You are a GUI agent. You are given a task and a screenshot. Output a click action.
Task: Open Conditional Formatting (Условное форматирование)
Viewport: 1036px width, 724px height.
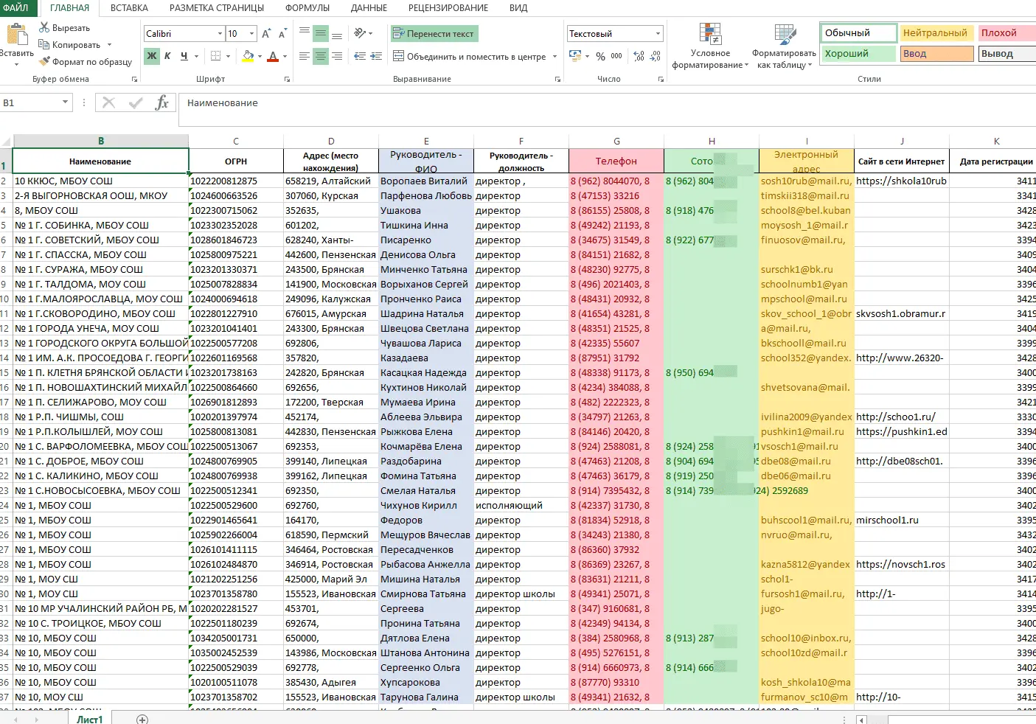710,46
